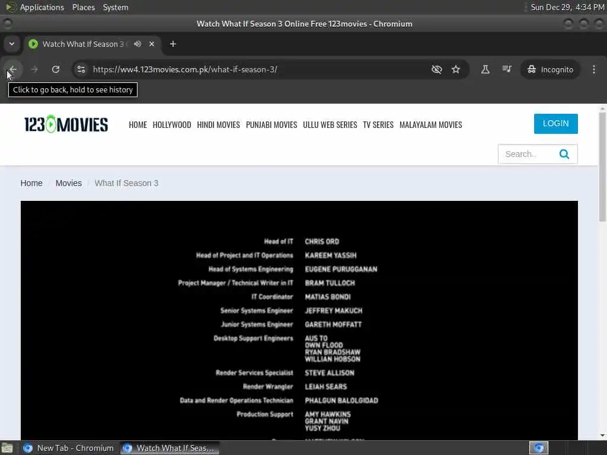
Task: Click the 123Movies logo
Action: [66, 124]
